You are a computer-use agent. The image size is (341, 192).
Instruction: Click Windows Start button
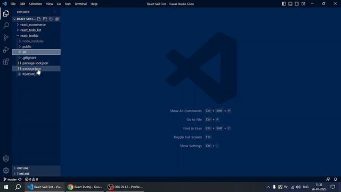coord(6,187)
